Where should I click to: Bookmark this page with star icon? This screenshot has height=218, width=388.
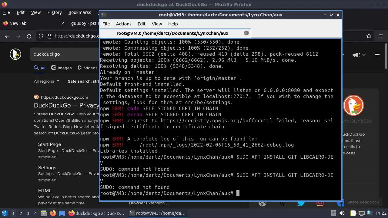coord(369,36)
